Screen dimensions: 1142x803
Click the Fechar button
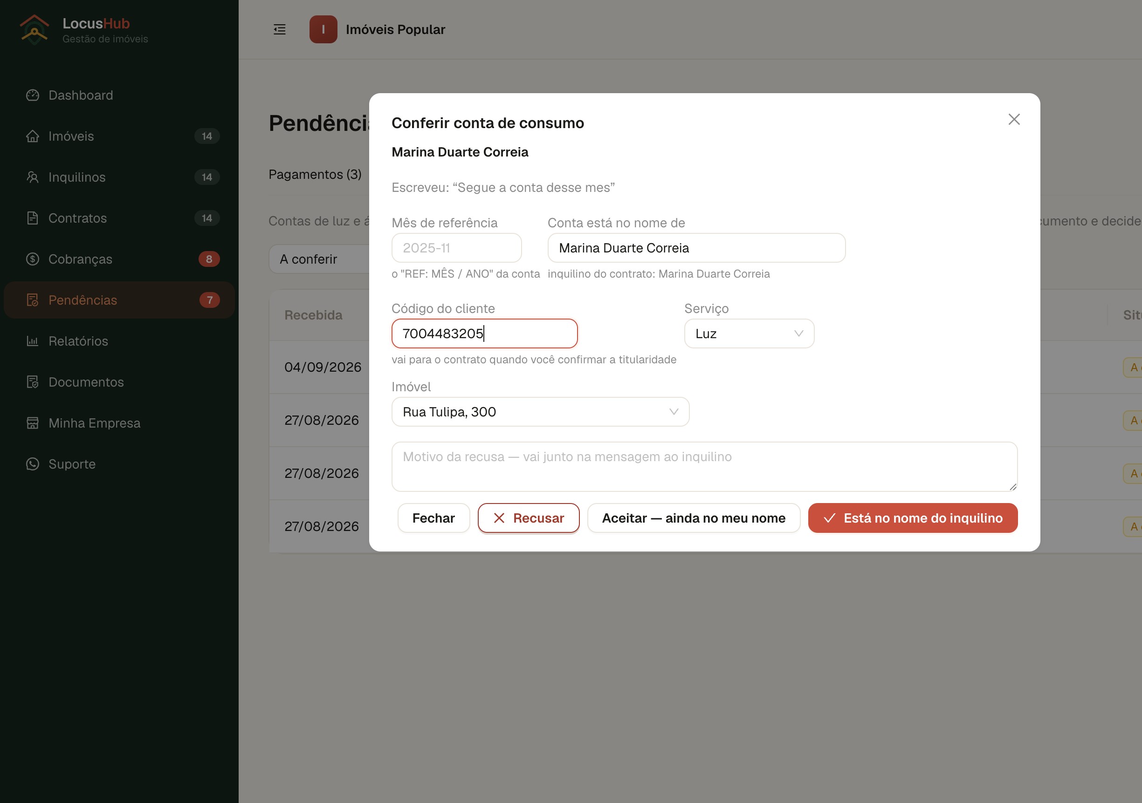click(433, 518)
